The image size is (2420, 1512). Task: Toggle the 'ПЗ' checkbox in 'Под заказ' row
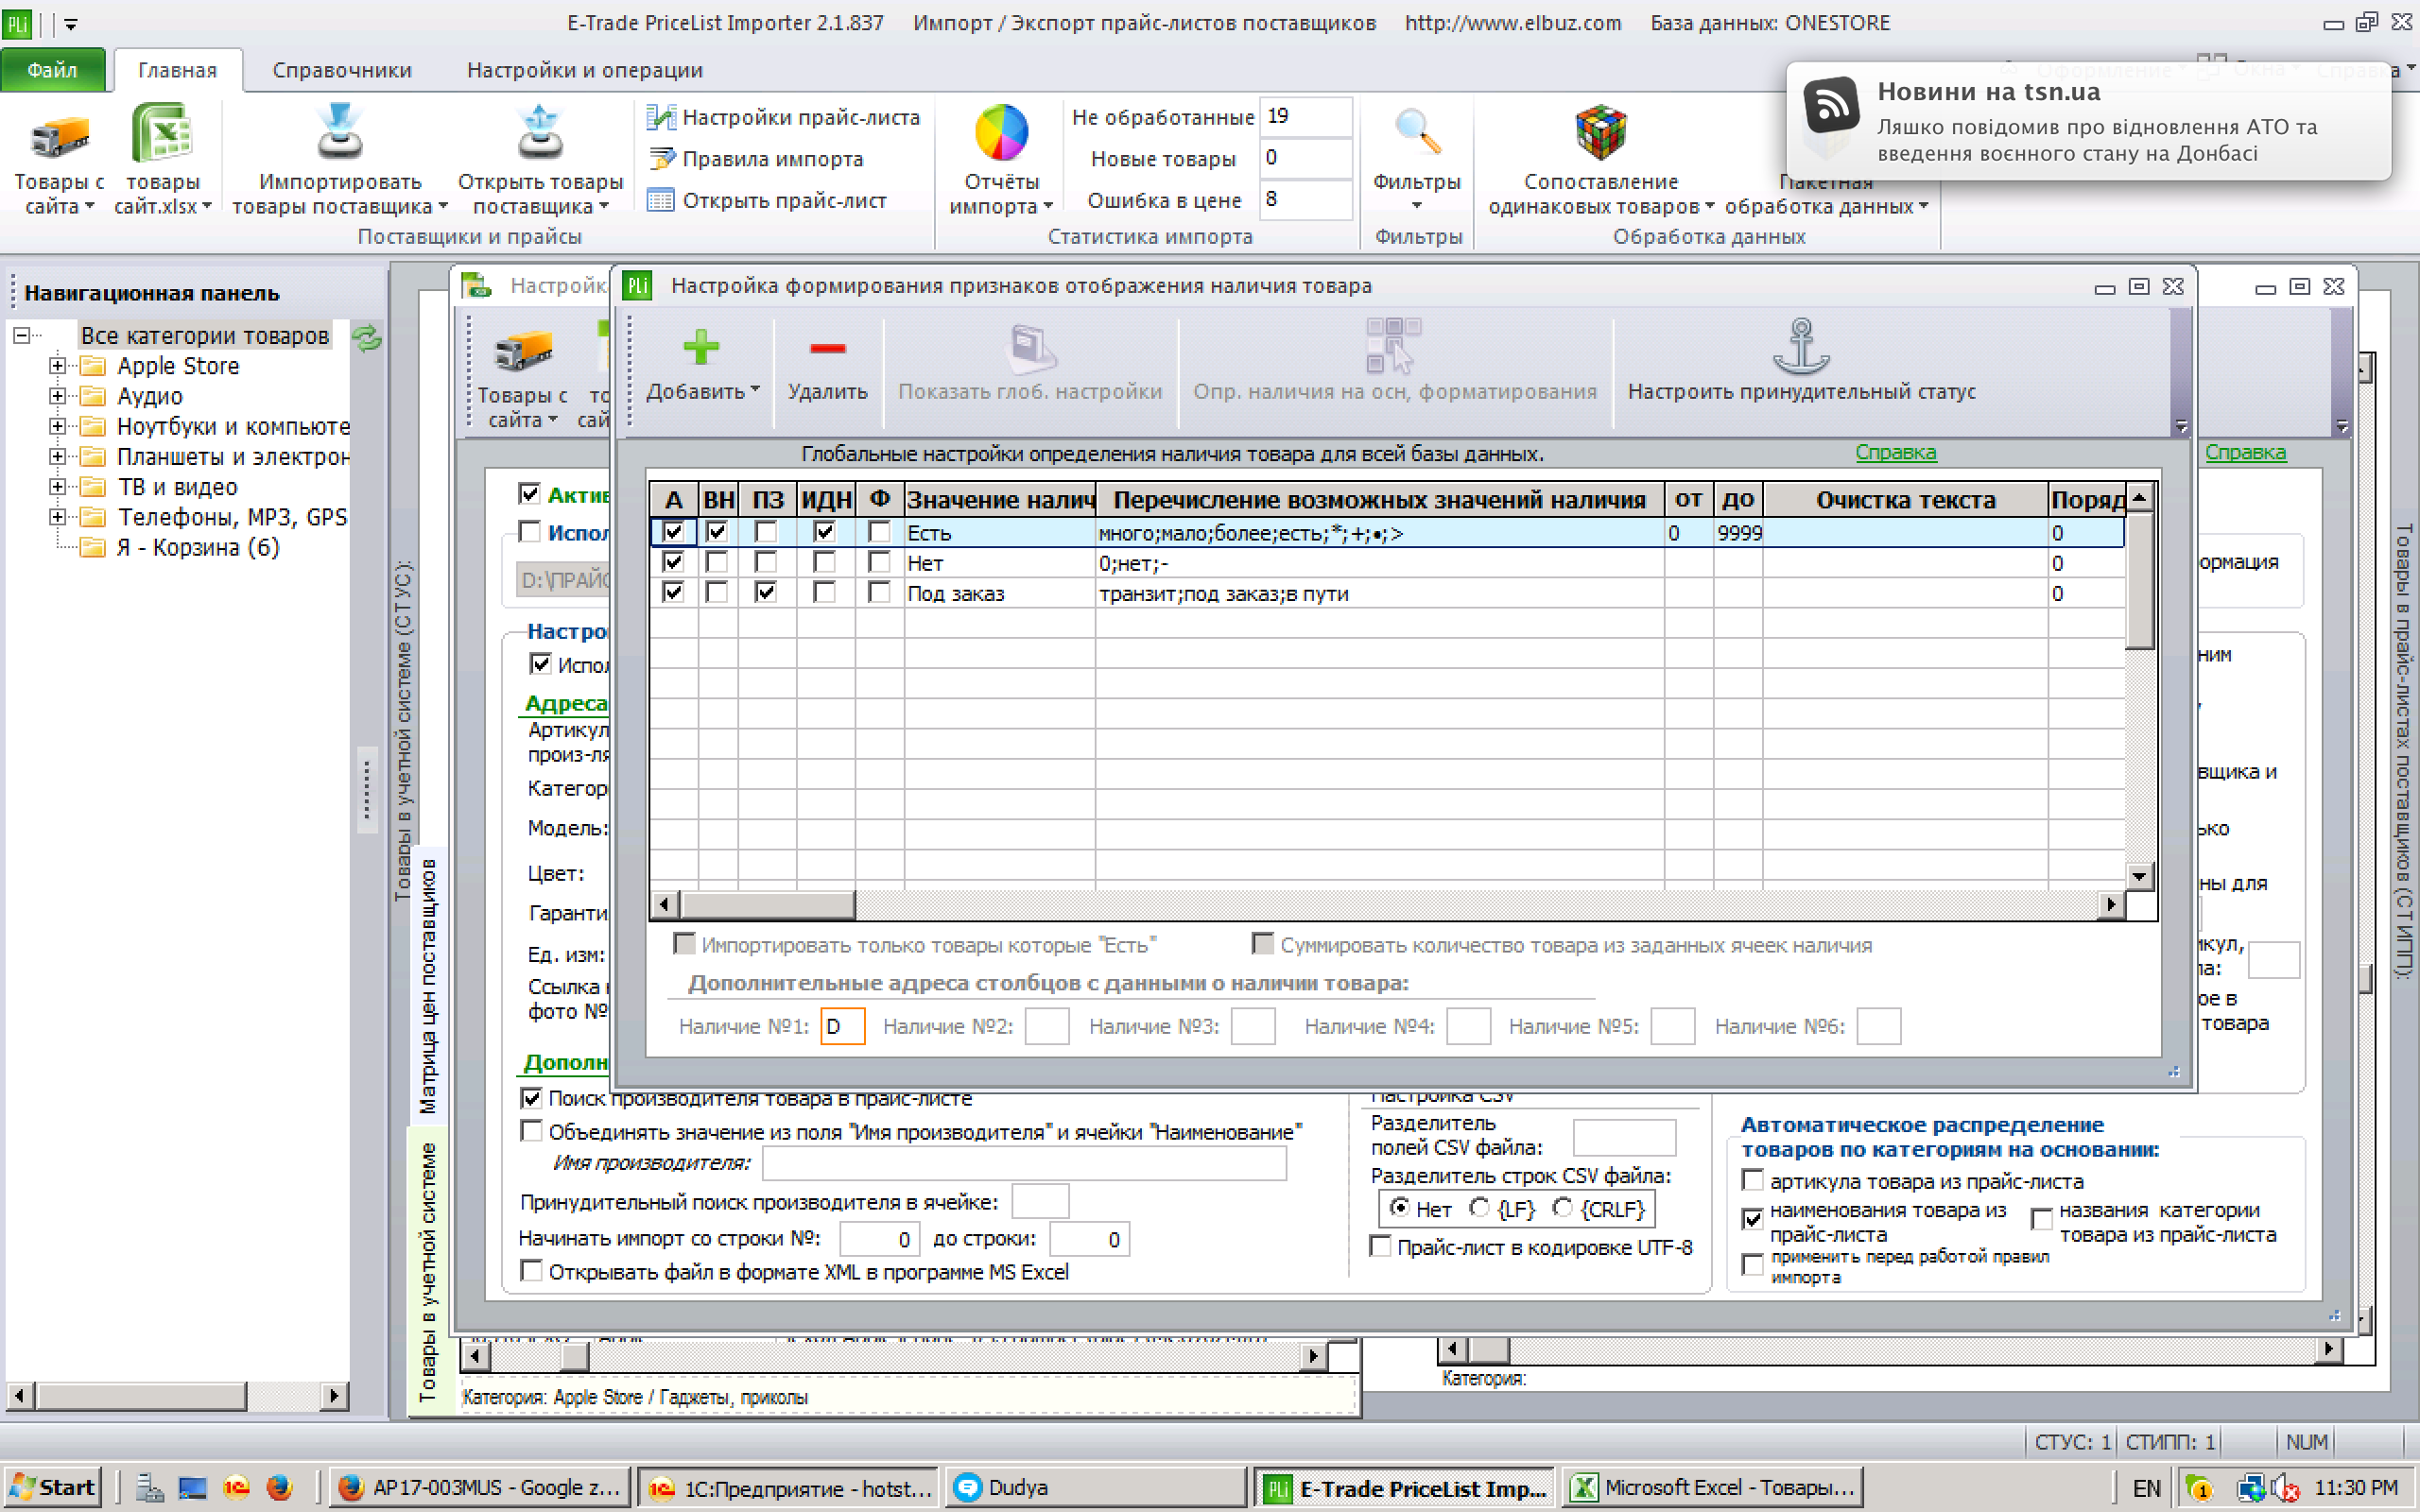766,592
